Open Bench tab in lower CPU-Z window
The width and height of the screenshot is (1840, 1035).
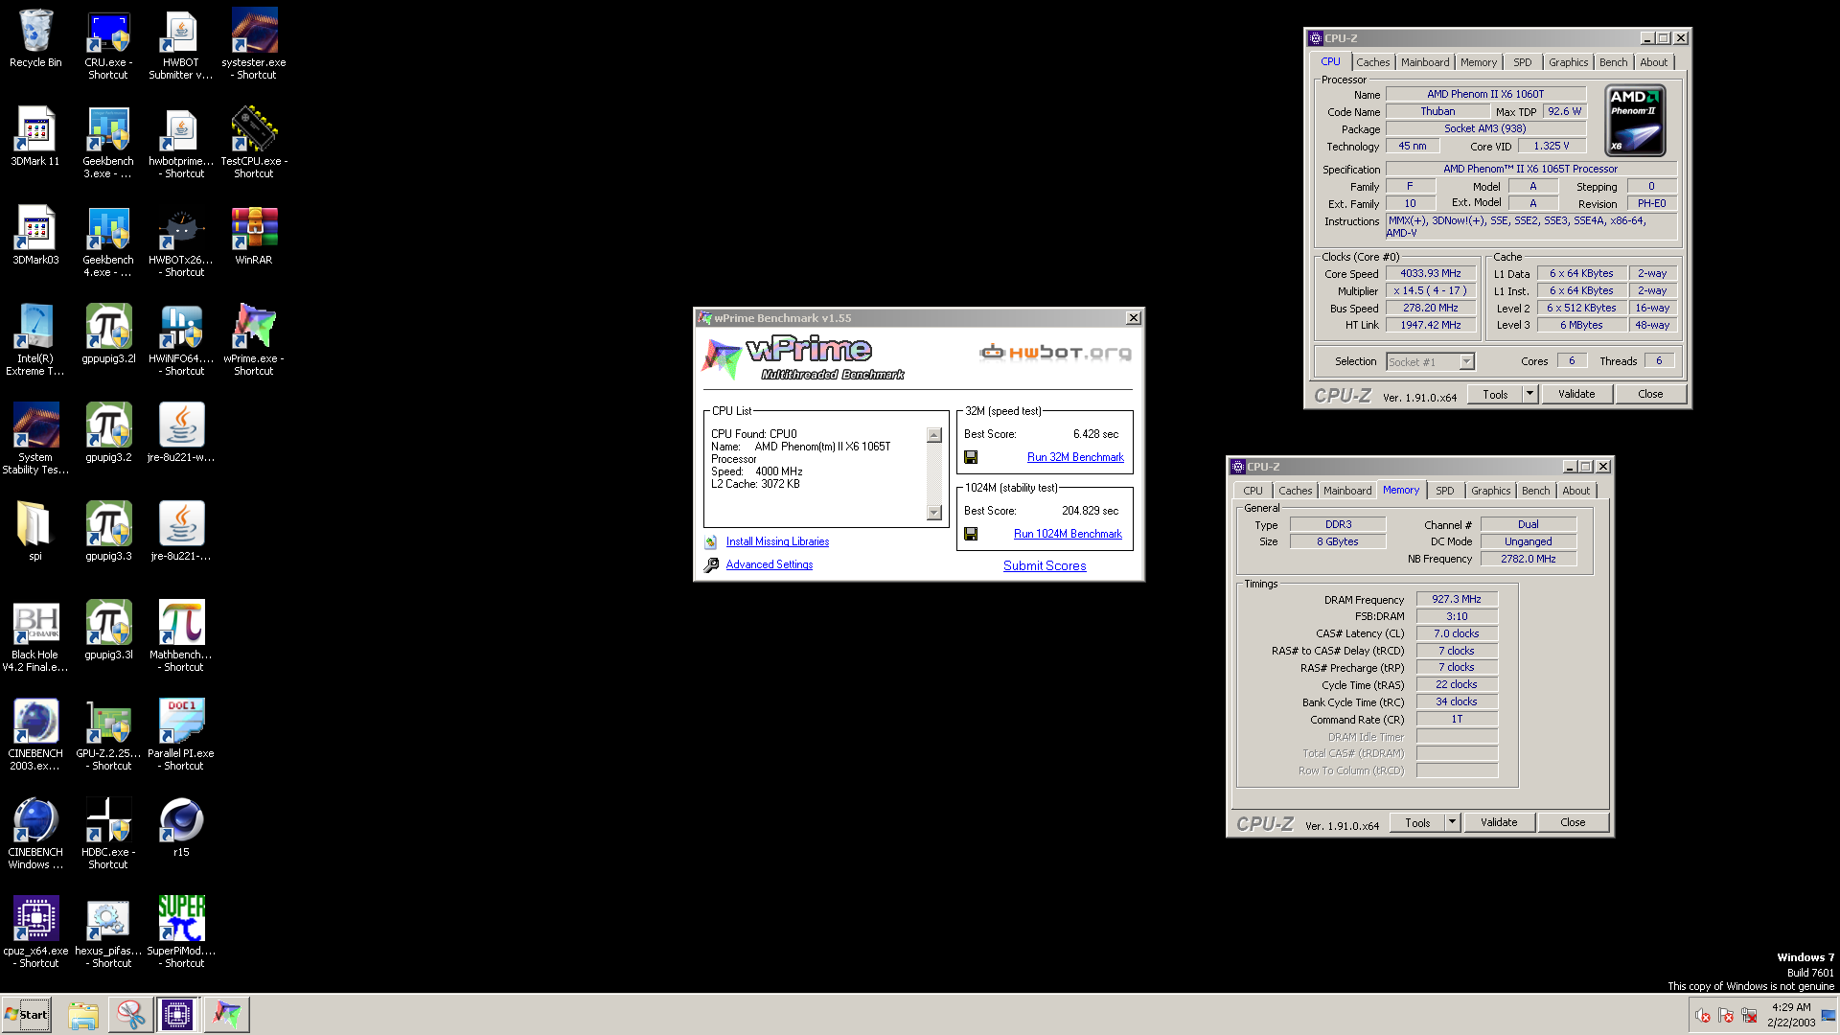click(1535, 491)
